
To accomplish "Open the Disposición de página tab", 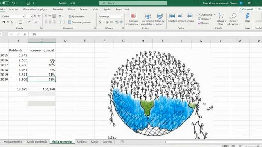I will click(x=36, y=9).
